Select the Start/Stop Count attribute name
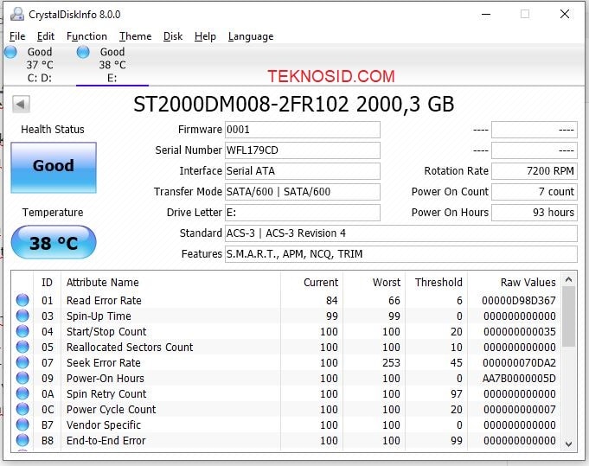The image size is (589, 466). [106, 332]
